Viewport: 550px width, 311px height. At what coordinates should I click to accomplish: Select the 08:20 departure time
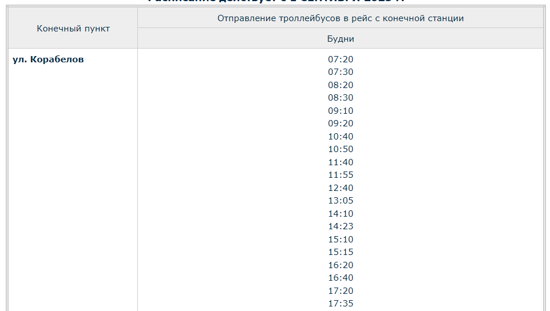340,85
